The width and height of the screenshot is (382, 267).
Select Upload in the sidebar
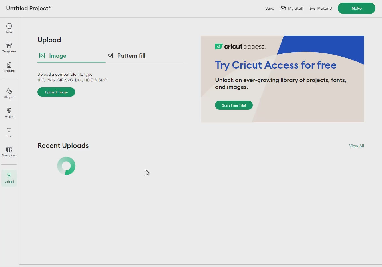coord(9,178)
